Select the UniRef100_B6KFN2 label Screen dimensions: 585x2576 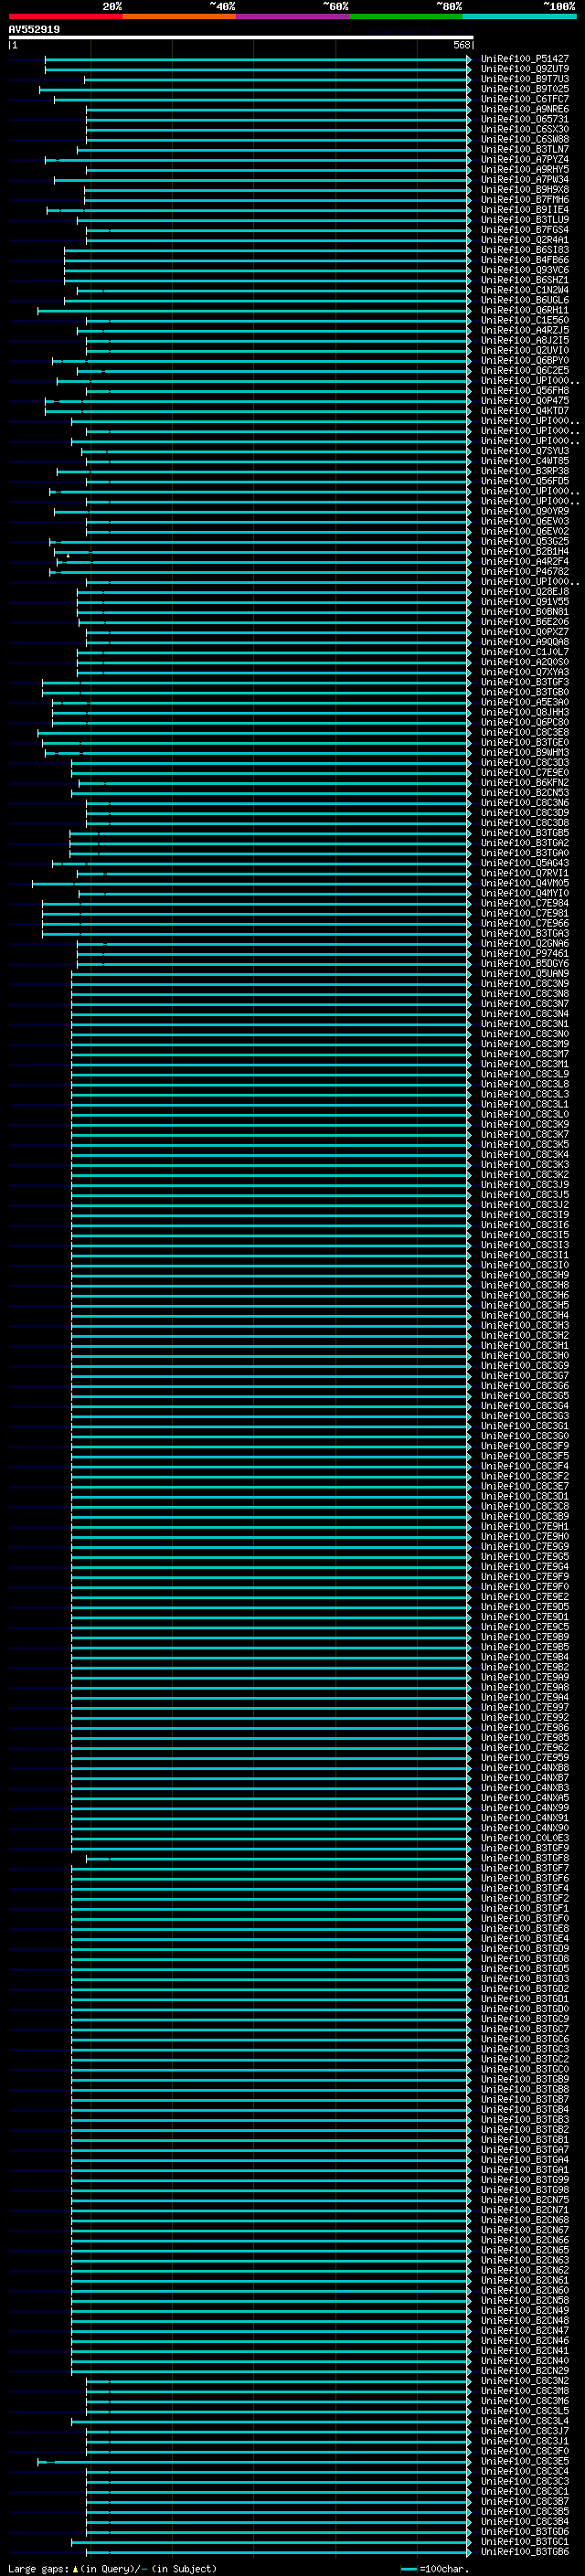pyautogui.click(x=525, y=783)
